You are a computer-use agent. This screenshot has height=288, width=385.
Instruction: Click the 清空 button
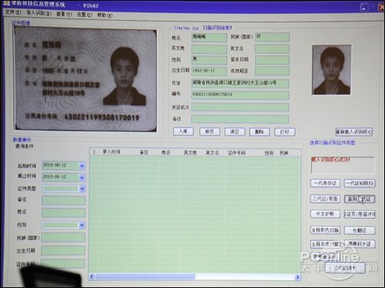click(x=235, y=132)
